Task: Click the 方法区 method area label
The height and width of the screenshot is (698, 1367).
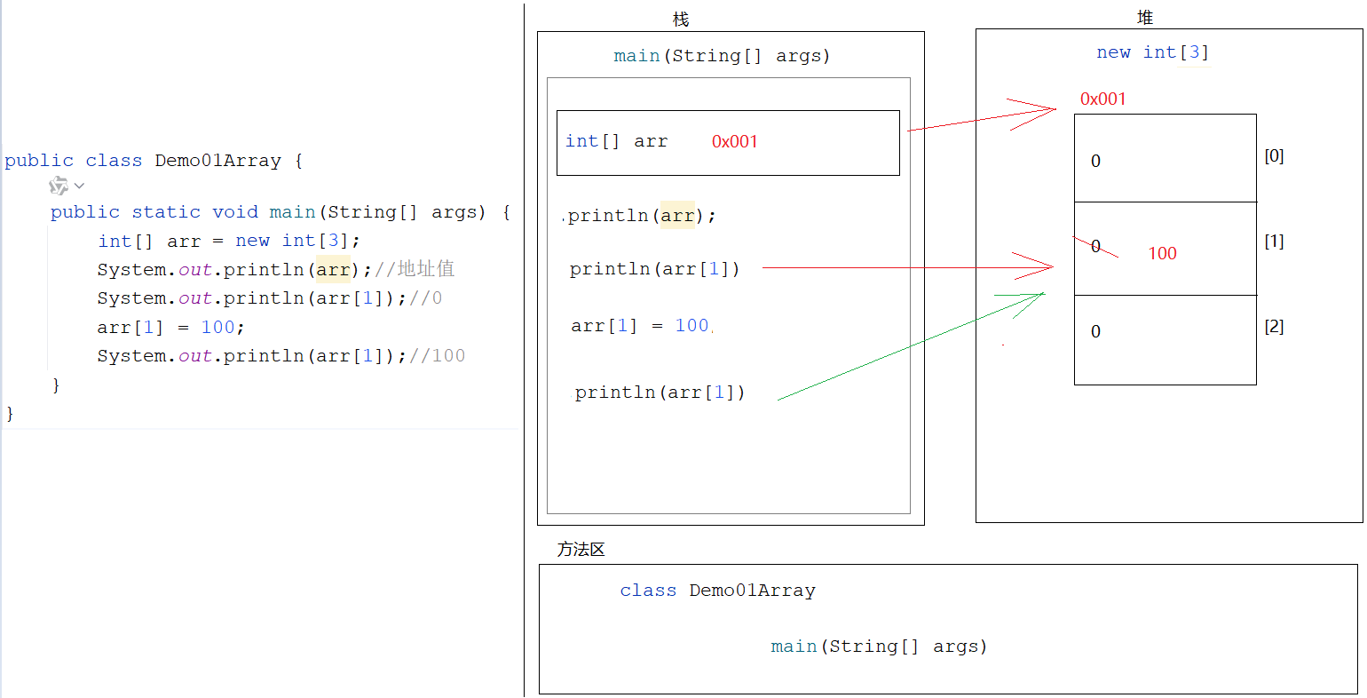Action: (x=581, y=550)
